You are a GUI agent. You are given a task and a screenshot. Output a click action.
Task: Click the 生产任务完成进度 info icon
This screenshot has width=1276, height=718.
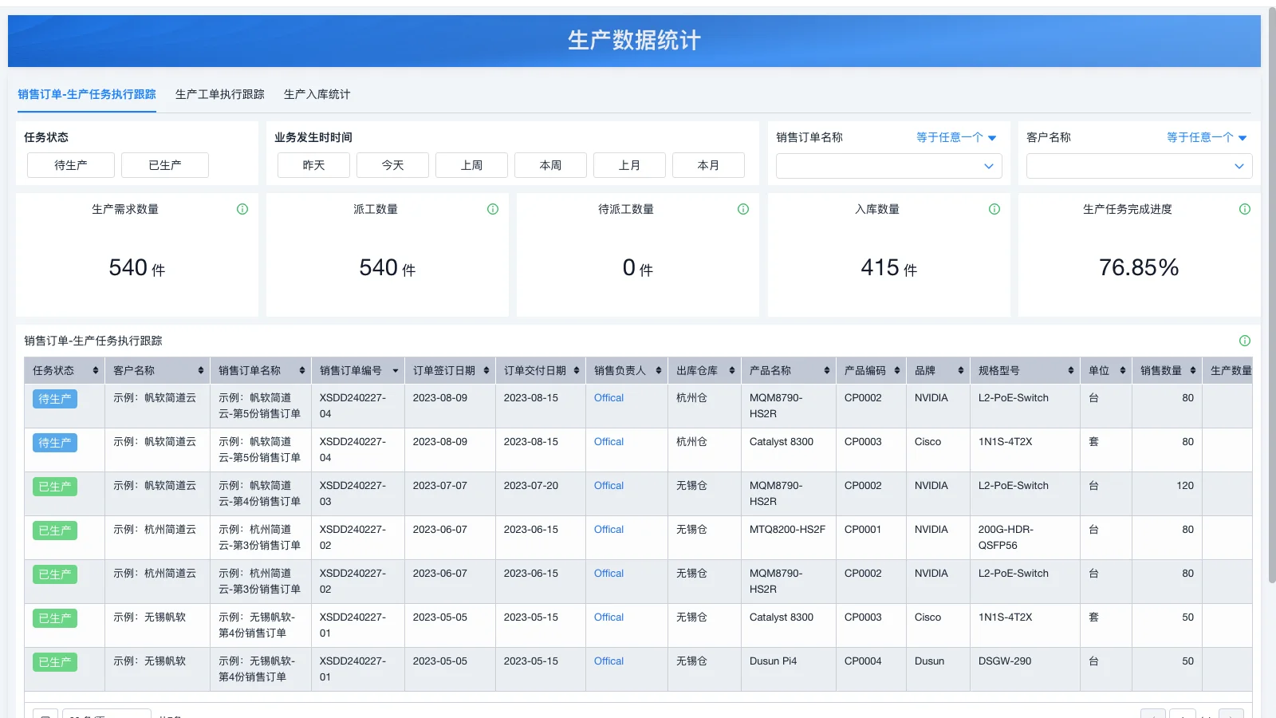coord(1244,209)
